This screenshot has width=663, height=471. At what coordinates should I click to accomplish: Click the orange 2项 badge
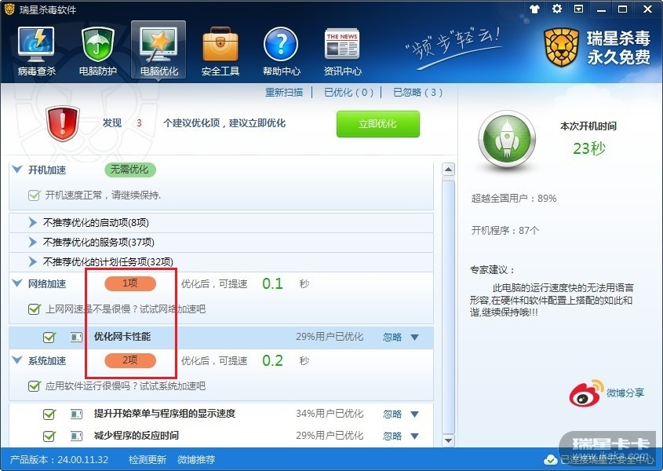(x=130, y=360)
